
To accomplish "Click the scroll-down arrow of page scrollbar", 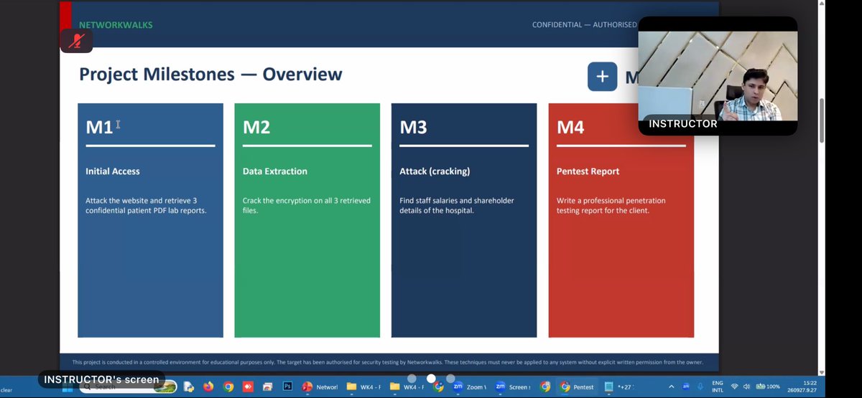I will tap(822, 371).
